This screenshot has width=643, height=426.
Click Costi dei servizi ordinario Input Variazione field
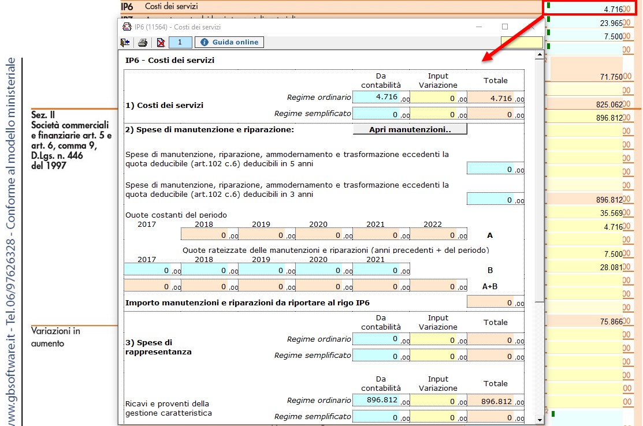pos(438,97)
